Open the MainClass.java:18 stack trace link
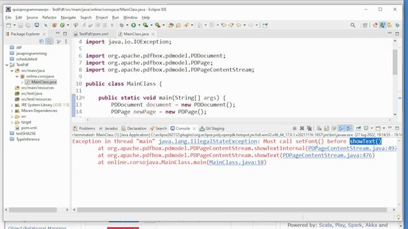The width and height of the screenshot is (408, 229). click(x=237, y=162)
